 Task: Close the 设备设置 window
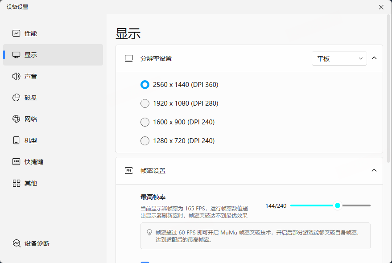tap(381, 7)
